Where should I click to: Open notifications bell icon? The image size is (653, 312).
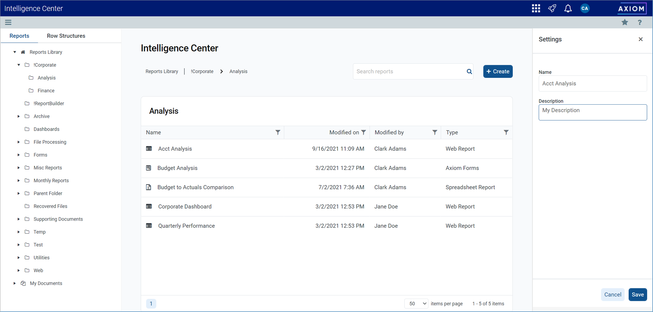tap(568, 8)
